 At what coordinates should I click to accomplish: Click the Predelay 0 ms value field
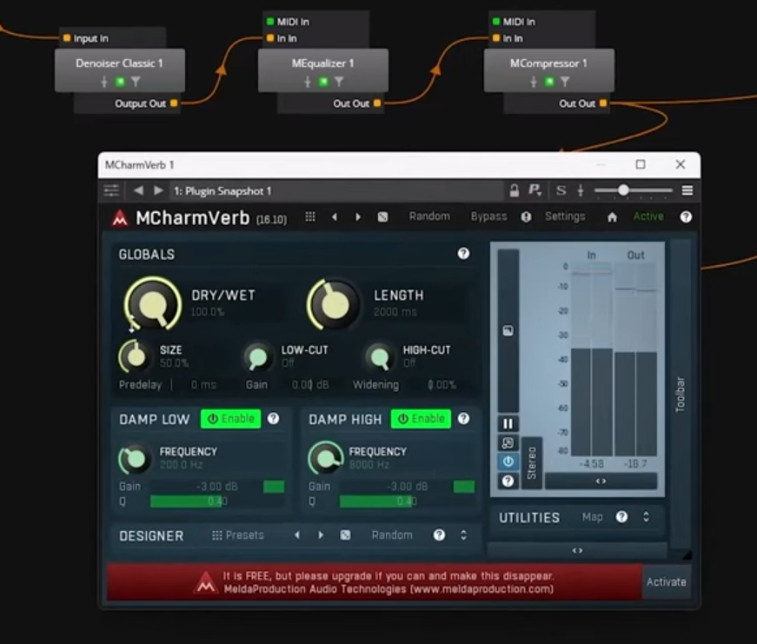(x=203, y=385)
